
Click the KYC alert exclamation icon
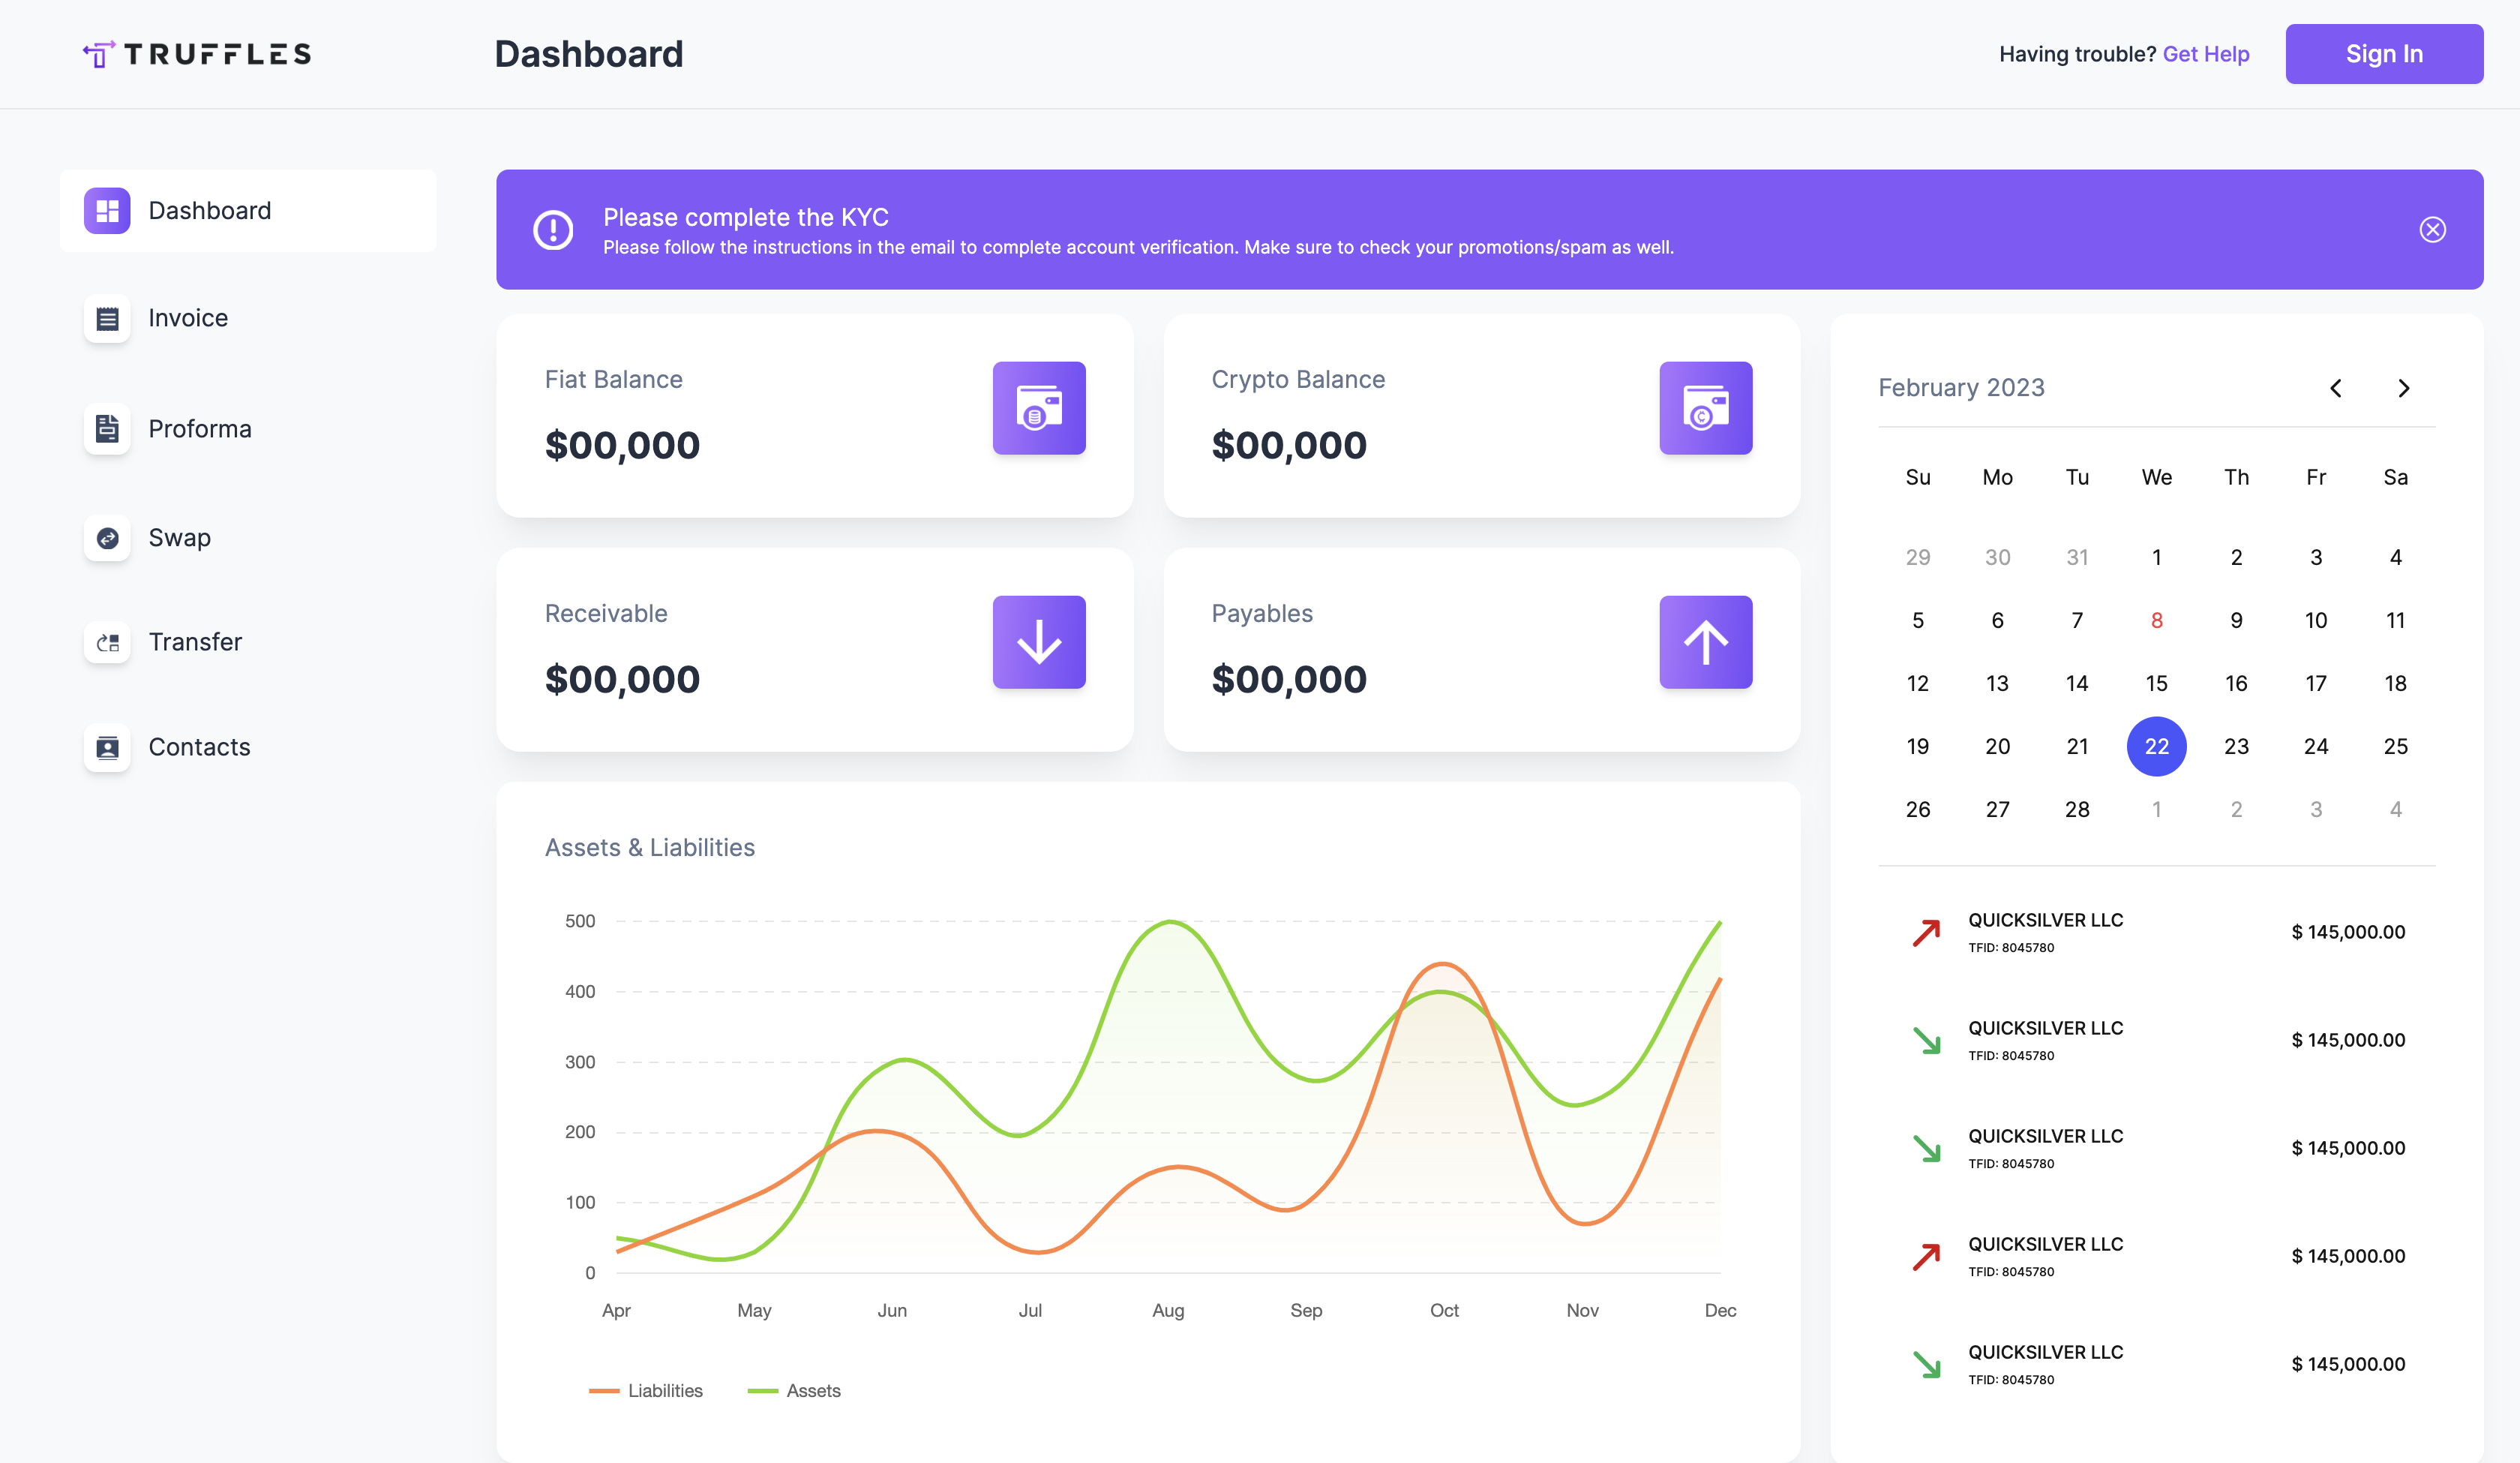(553, 229)
